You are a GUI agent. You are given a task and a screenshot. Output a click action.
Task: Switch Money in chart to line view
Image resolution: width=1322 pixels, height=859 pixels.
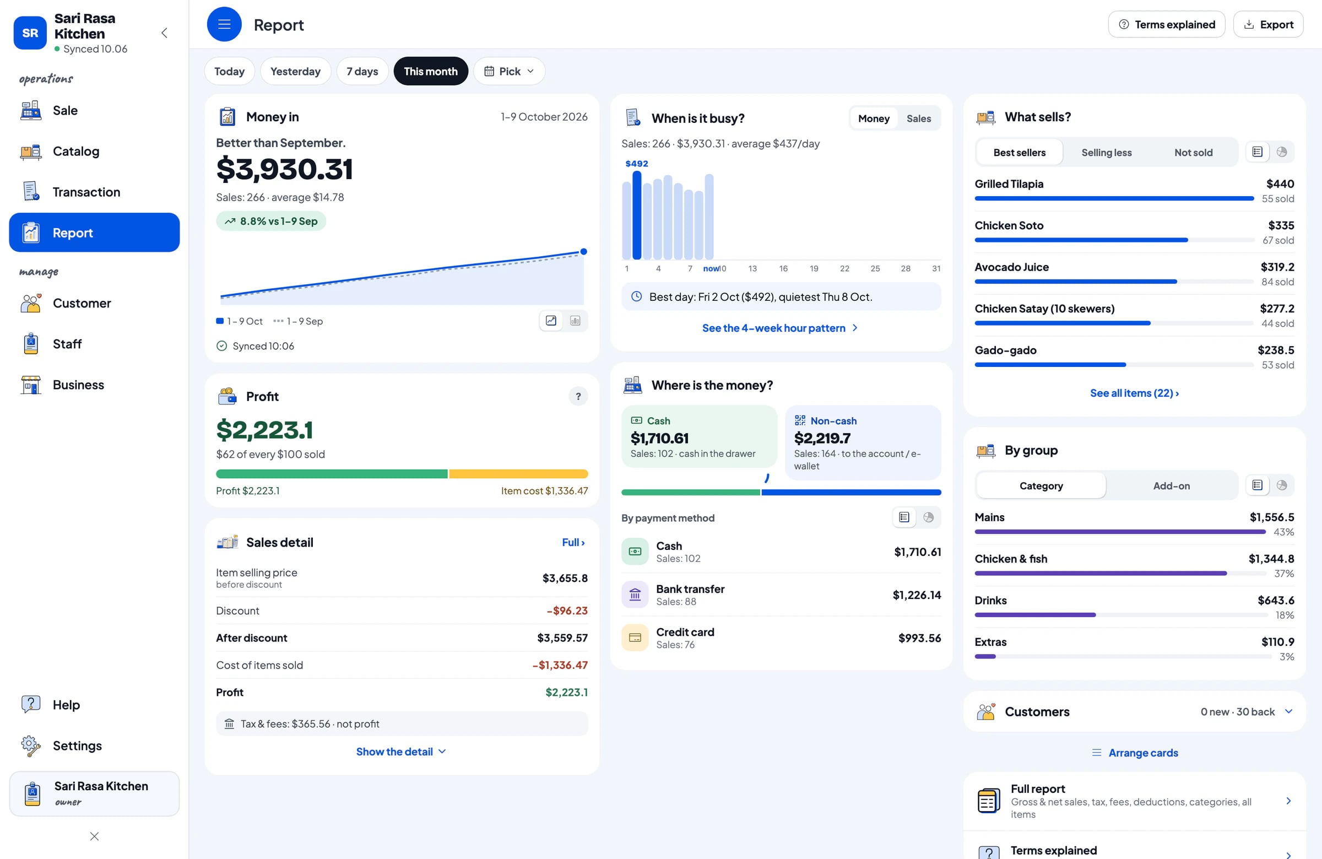click(551, 321)
